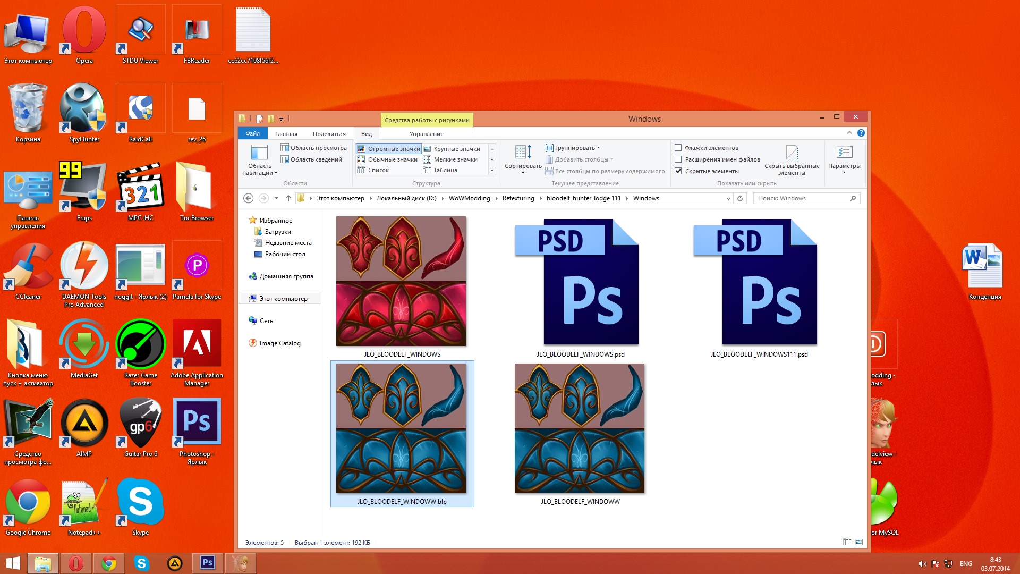Select Концепция Word document on desktop
The image size is (1020, 574).
(x=984, y=271)
